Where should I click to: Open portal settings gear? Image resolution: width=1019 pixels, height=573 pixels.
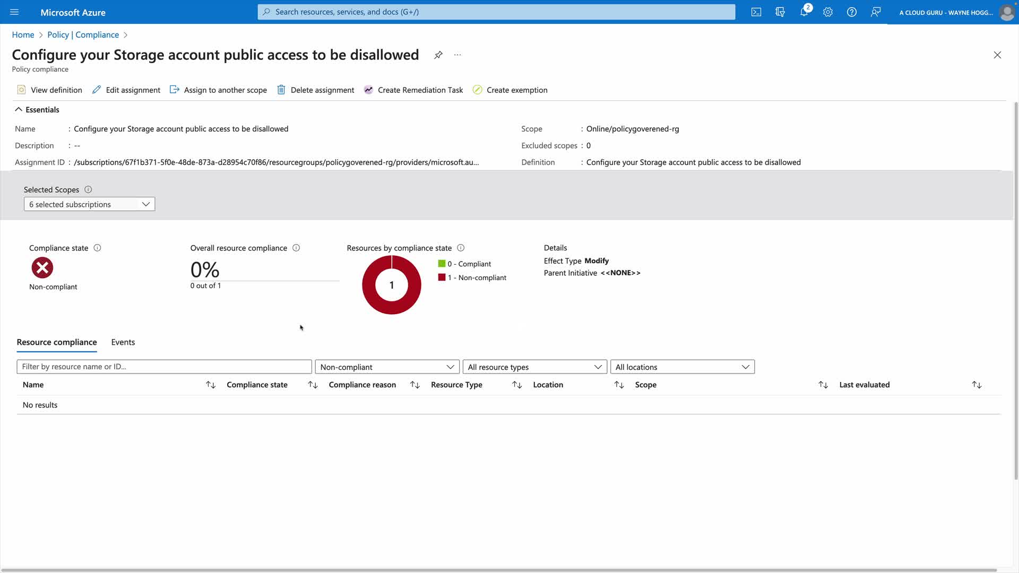tap(828, 12)
